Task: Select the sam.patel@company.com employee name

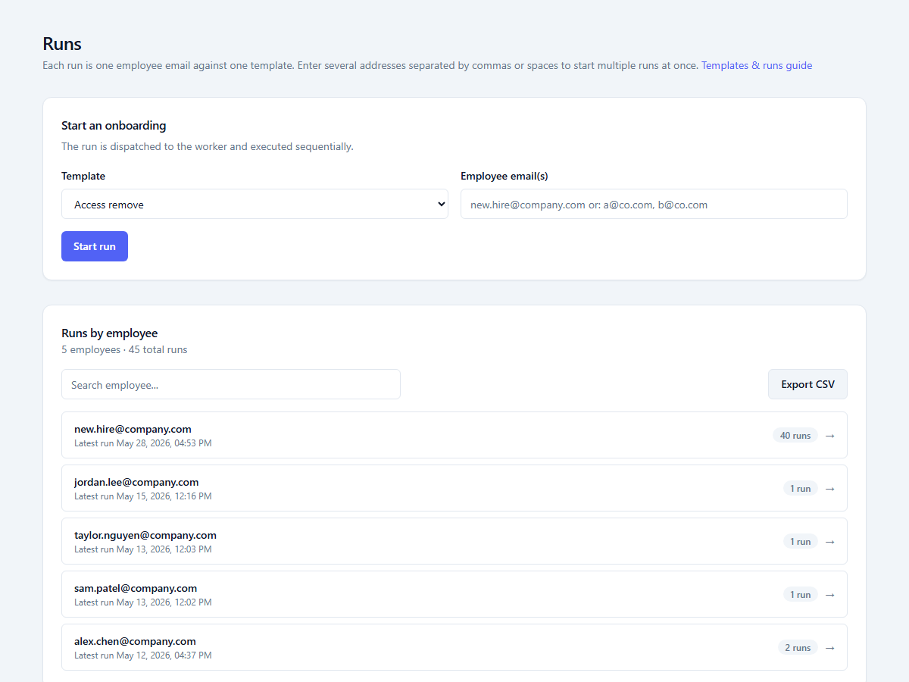Action: click(136, 588)
